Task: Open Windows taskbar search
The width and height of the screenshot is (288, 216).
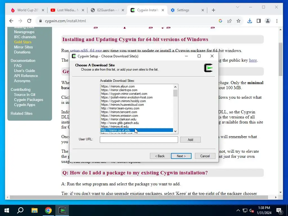Action: [20, 210]
